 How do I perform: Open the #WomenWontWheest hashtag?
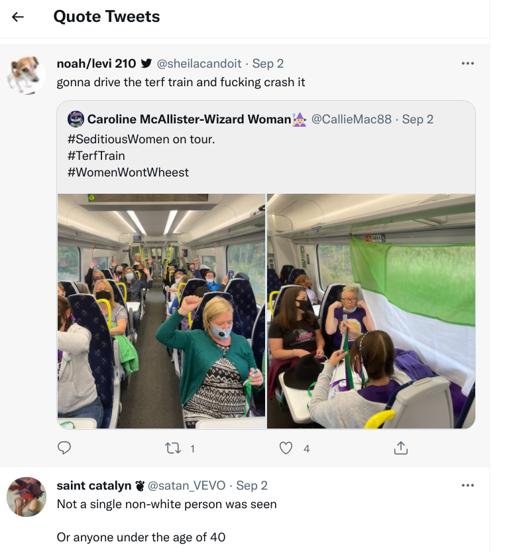coord(128,172)
